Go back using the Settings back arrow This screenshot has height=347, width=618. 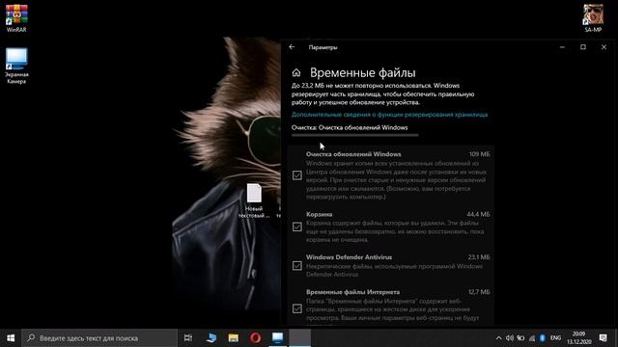[292, 47]
